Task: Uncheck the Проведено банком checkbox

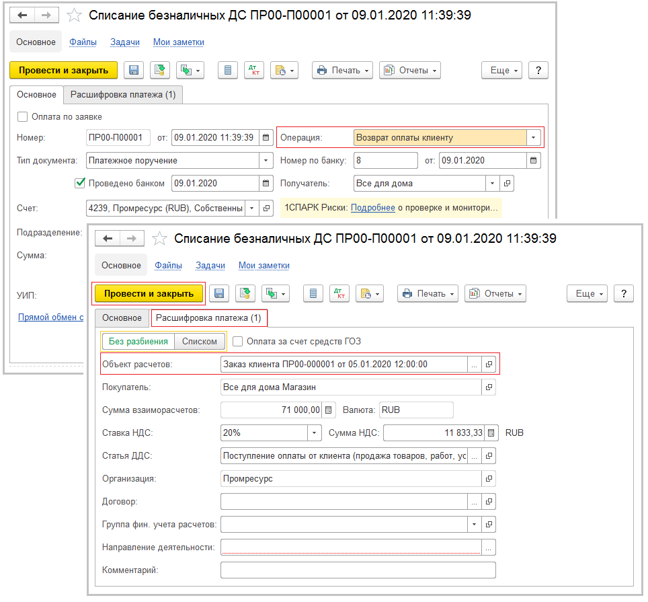Action: click(80, 183)
